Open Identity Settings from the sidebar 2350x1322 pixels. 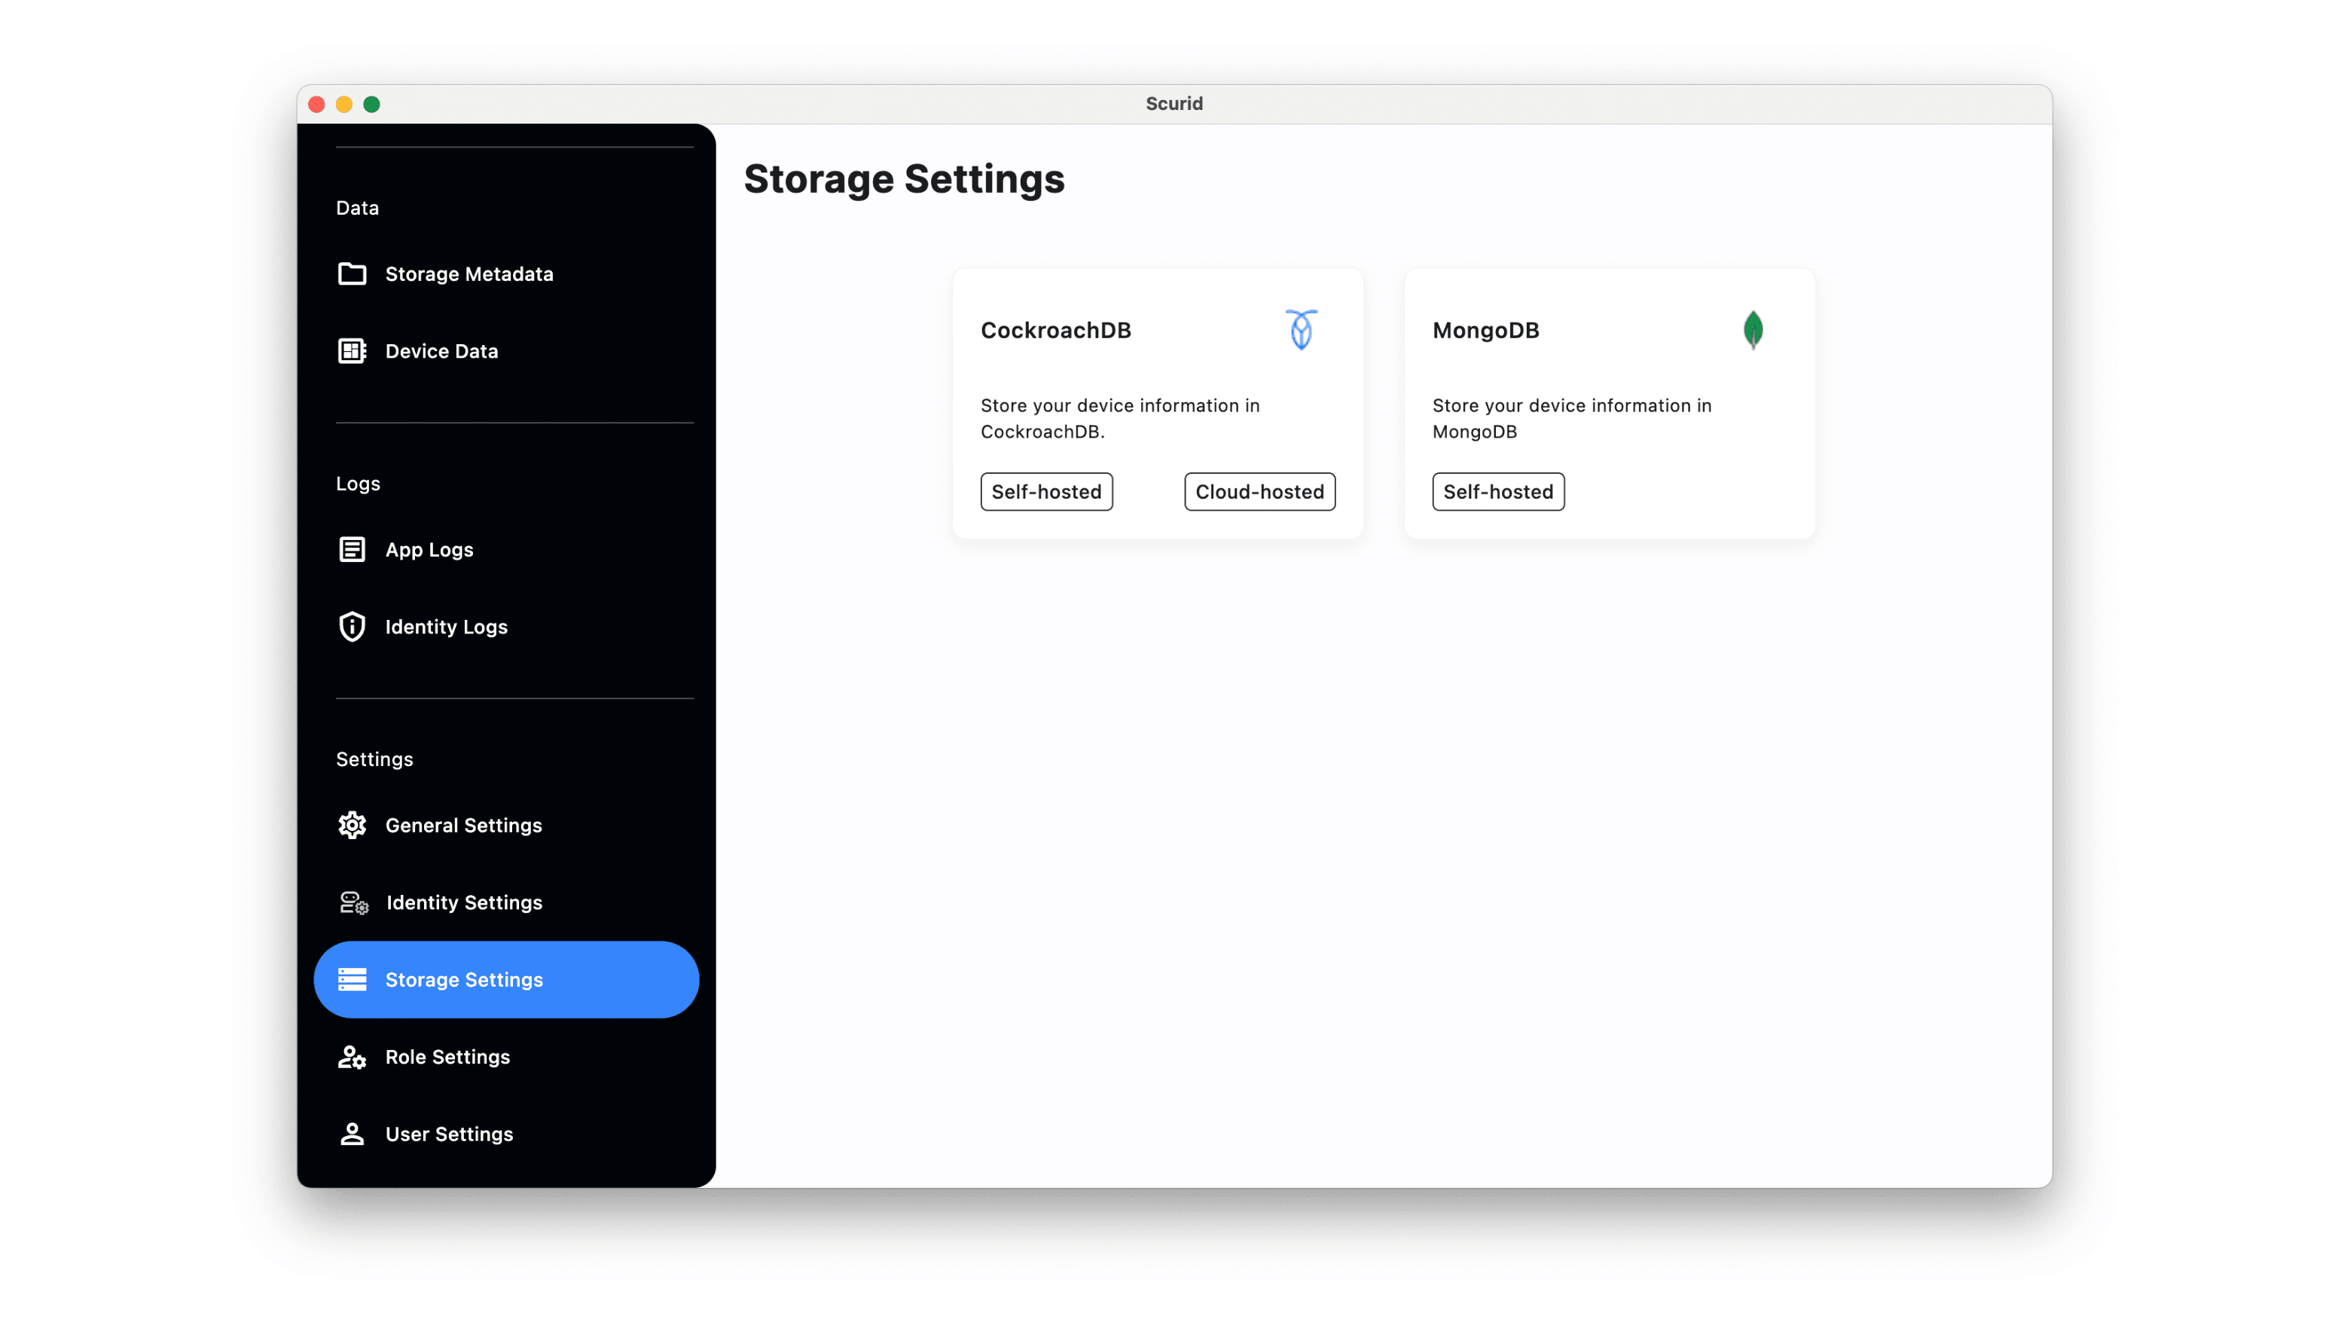click(x=464, y=902)
